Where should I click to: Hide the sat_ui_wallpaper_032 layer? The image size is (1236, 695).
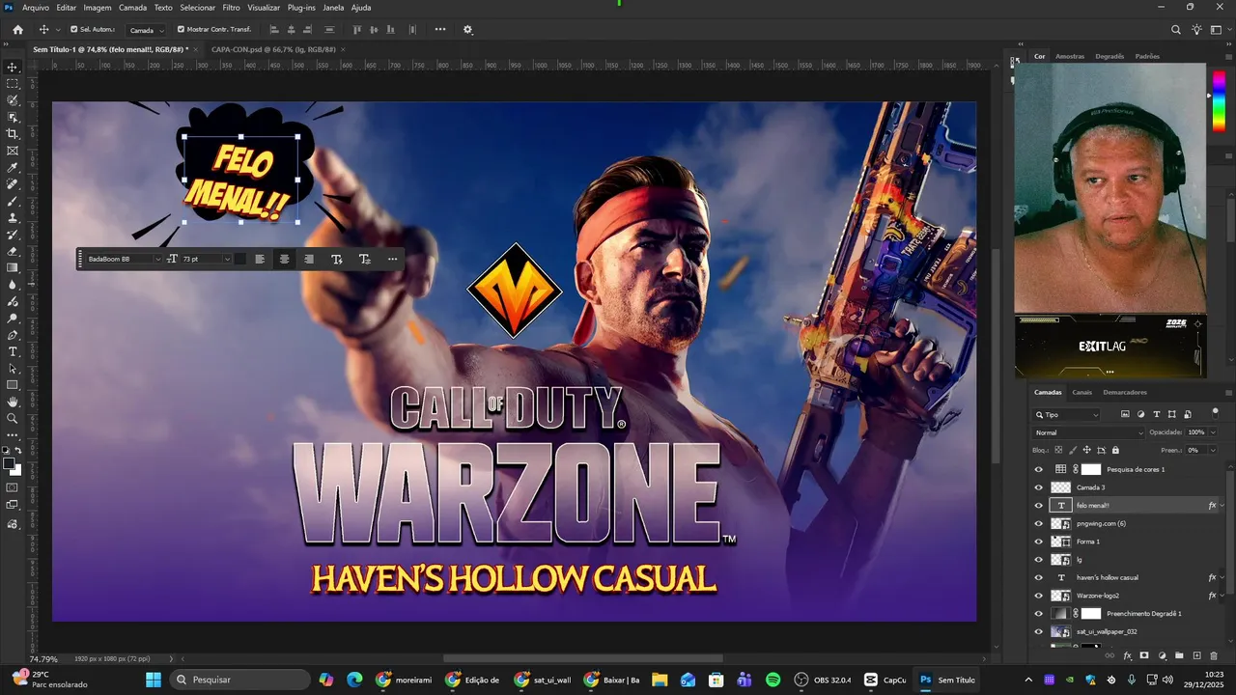(x=1039, y=631)
